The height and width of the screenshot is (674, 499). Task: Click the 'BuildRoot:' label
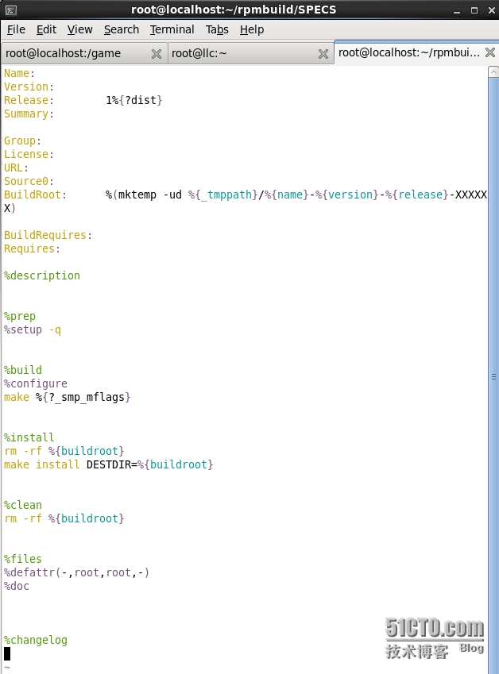tap(35, 194)
